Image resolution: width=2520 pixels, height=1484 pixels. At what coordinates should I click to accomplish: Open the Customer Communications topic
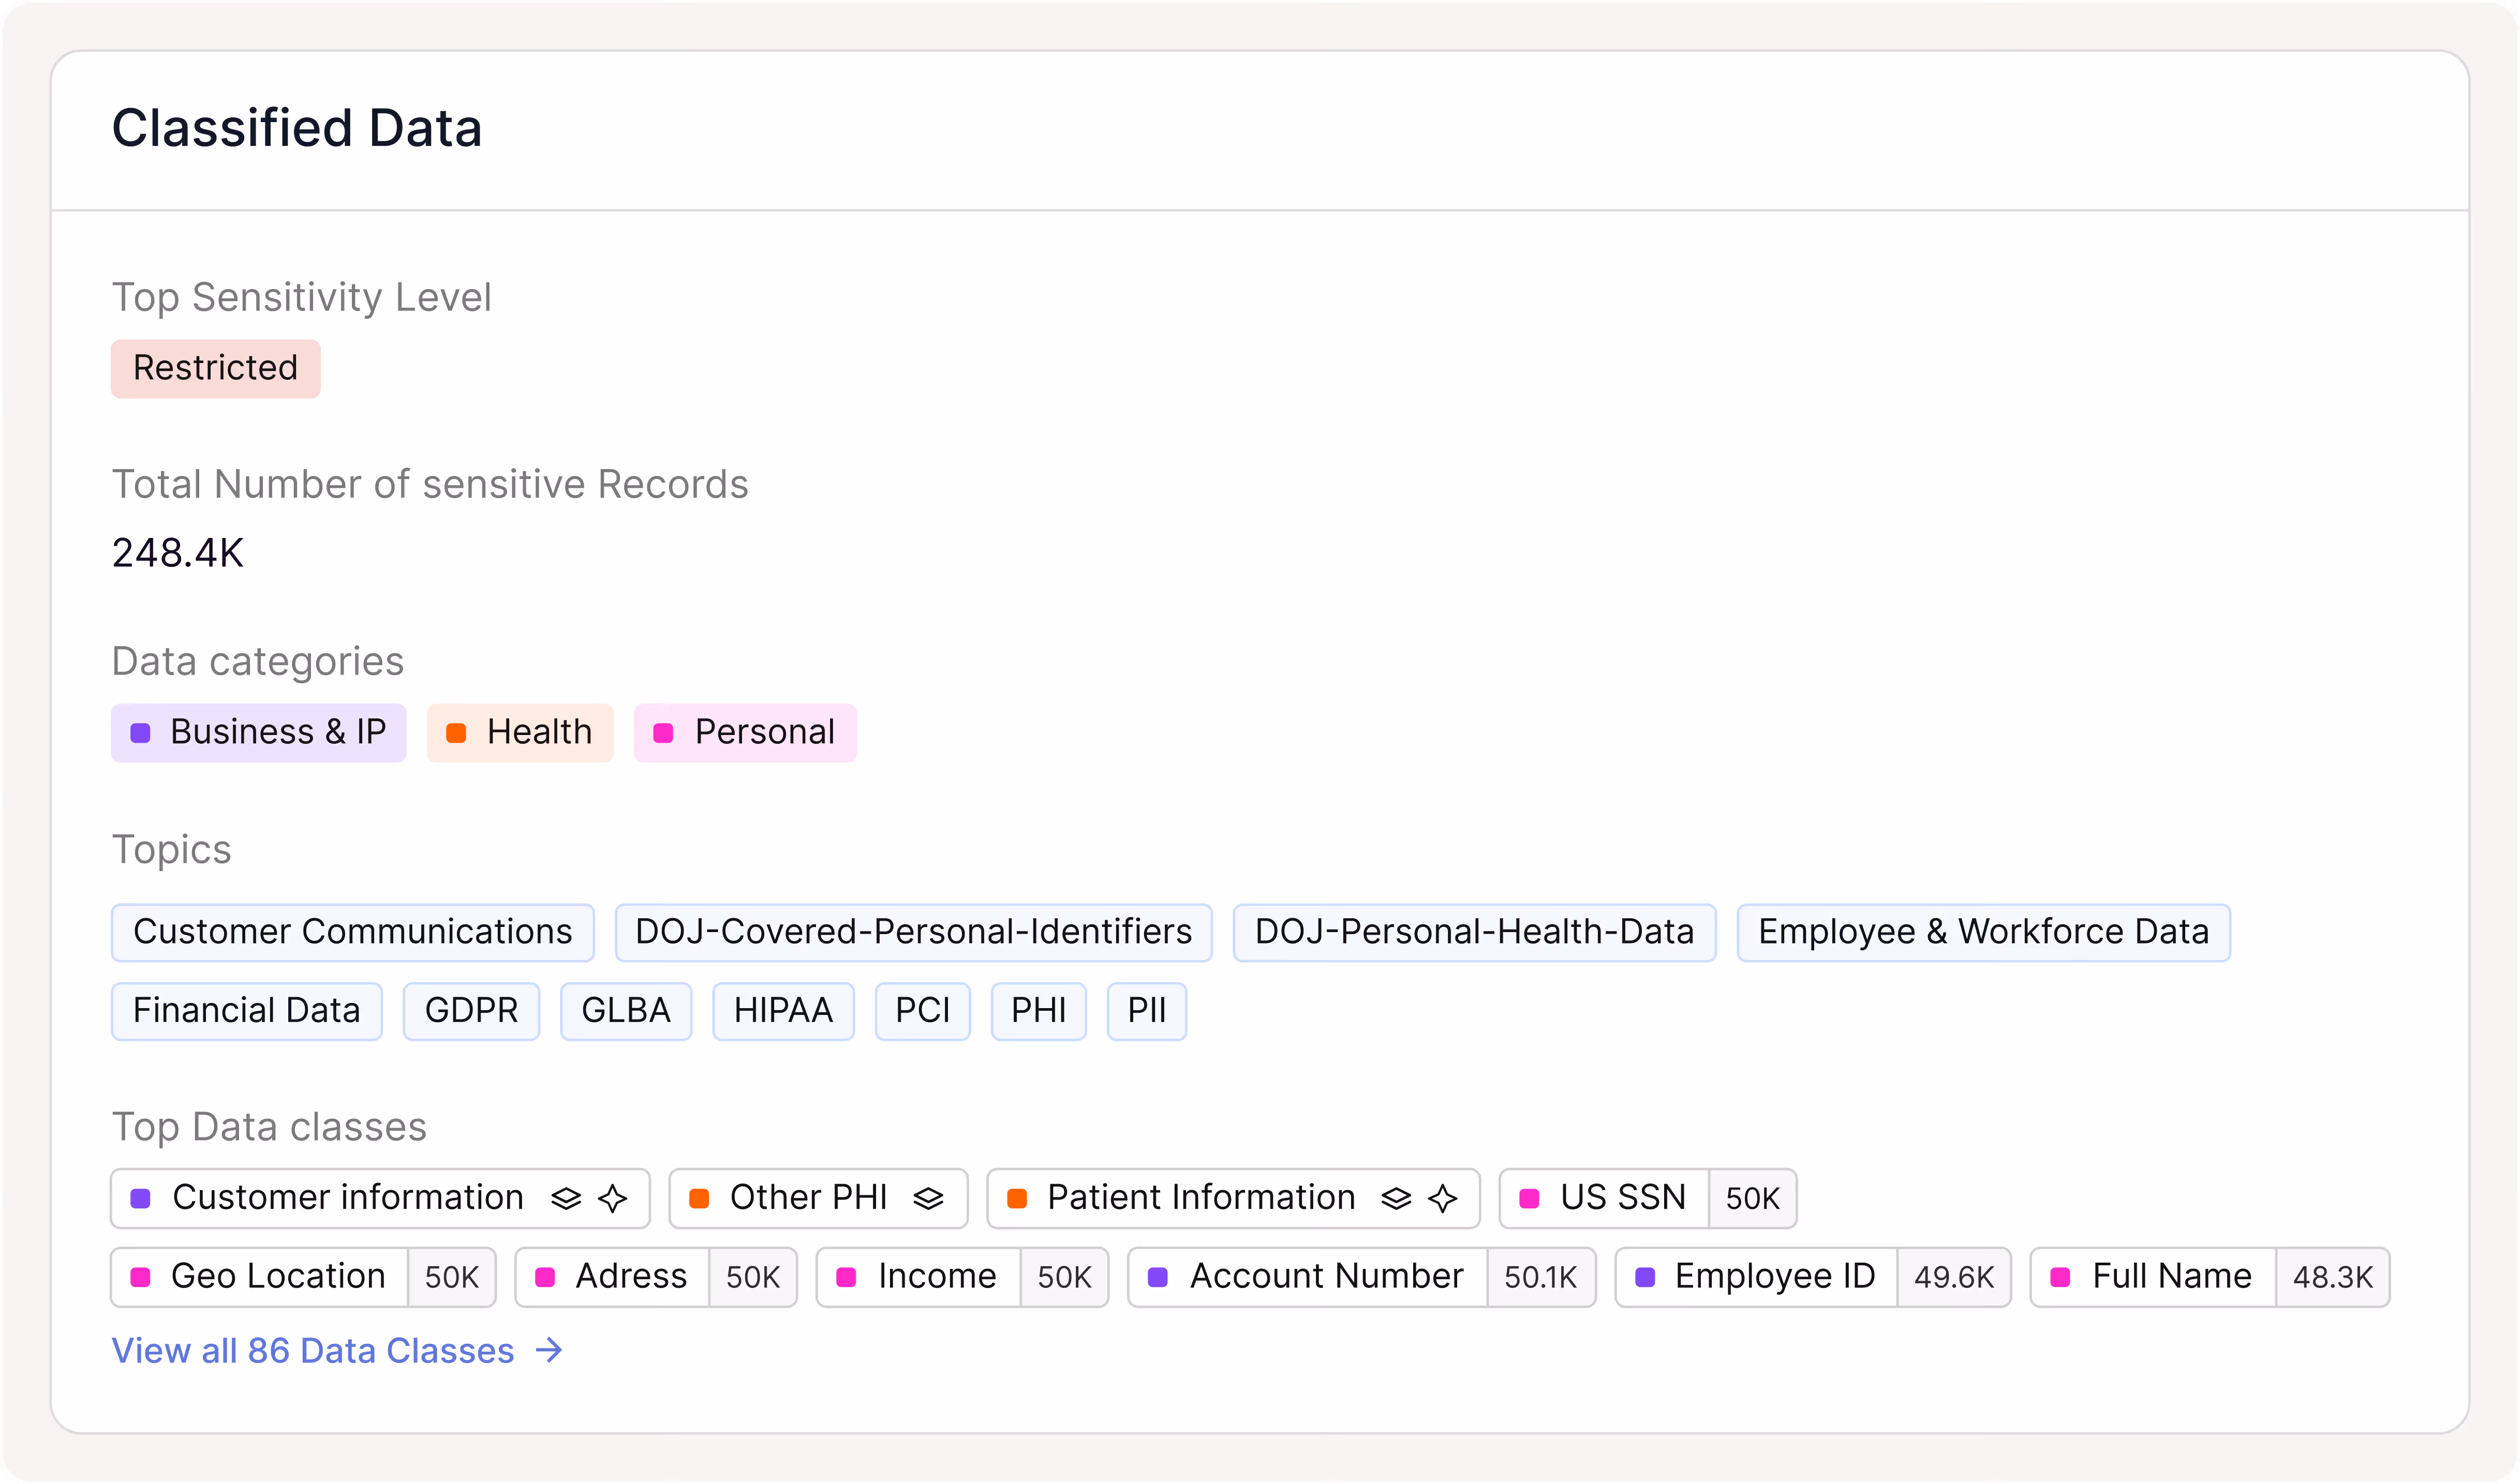(x=352, y=932)
